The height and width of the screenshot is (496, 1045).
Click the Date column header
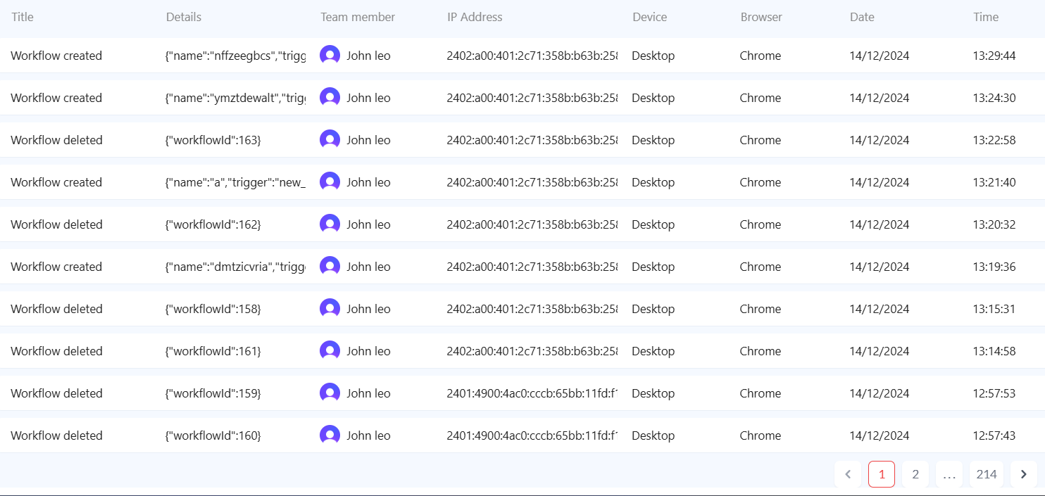862,17
